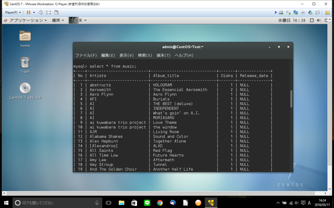This screenshot has width=334, height=208.
Task: Click the printer device icon
Action: (303, 13)
